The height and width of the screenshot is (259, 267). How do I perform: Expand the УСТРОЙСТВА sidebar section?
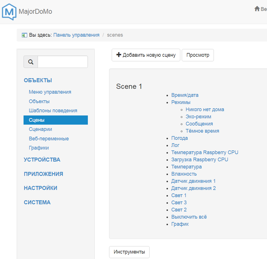pos(42,160)
